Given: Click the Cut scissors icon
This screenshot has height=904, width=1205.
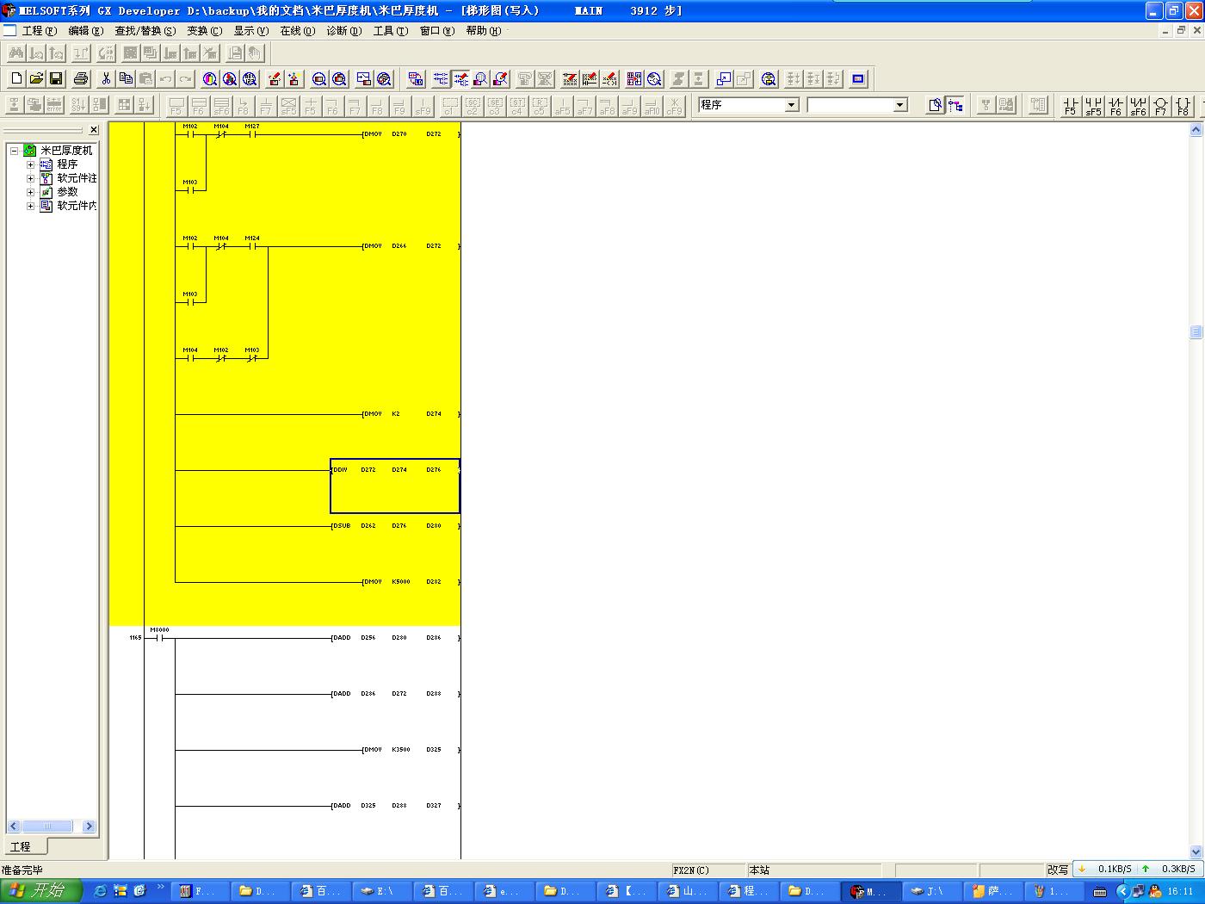Looking at the screenshot, I should [105, 79].
